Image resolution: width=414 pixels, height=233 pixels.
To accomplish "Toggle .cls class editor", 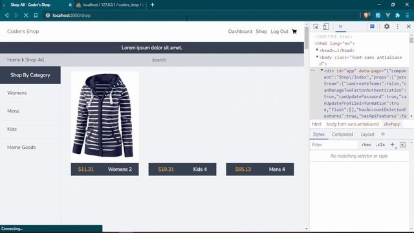I will click(x=380, y=145).
